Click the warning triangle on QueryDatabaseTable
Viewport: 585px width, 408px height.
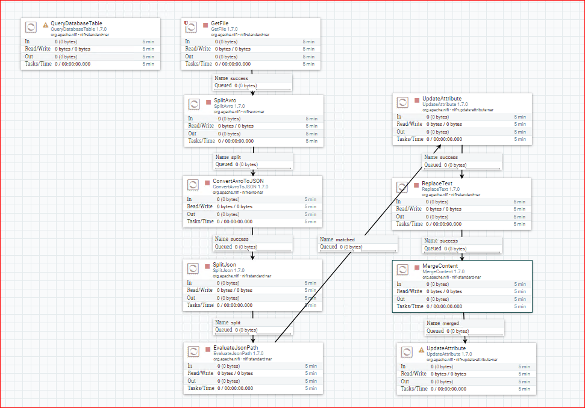click(46, 25)
